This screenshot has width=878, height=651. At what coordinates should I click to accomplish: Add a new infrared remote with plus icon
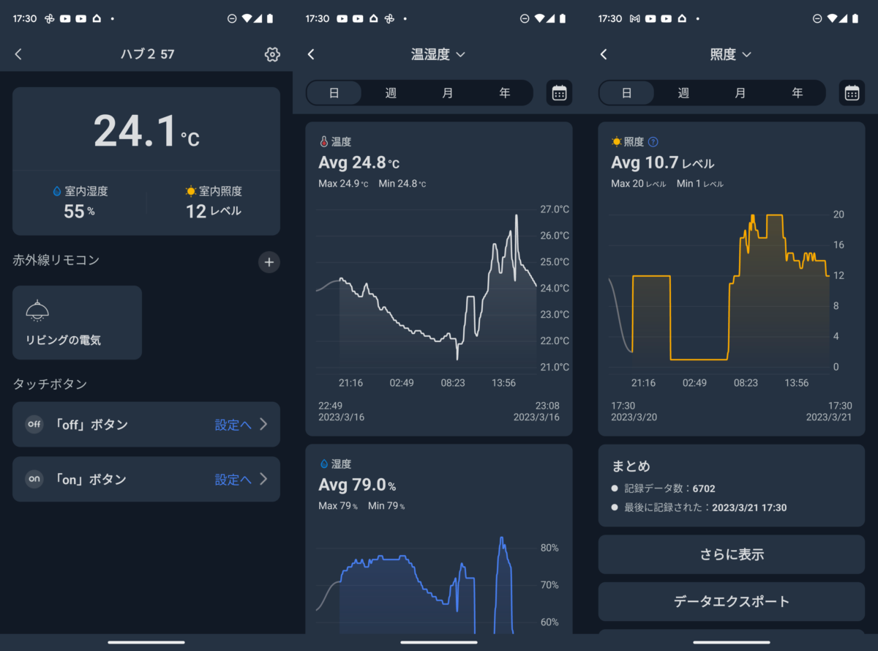[x=269, y=262]
